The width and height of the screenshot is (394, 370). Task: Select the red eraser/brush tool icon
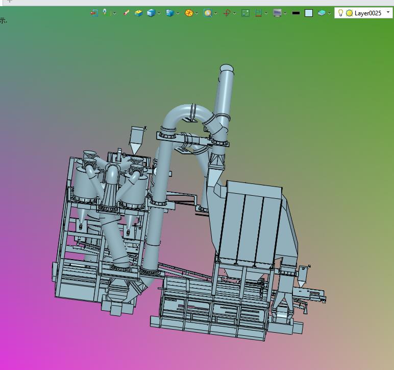[127, 13]
